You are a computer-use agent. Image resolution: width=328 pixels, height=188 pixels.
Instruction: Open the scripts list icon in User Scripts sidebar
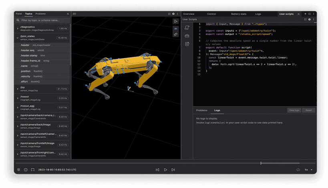[187, 27]
